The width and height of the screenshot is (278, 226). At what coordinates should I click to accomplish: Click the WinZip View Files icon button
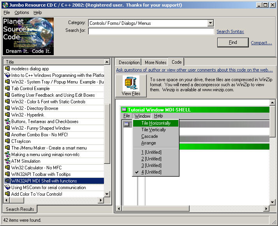tap(131, 86)
